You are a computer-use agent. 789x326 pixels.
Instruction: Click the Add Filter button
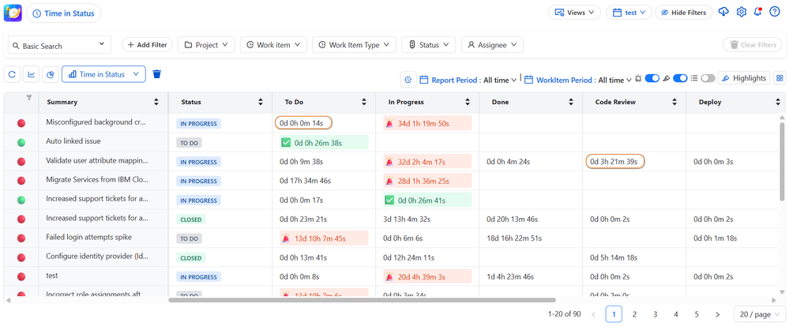click(x=148, y=45)
